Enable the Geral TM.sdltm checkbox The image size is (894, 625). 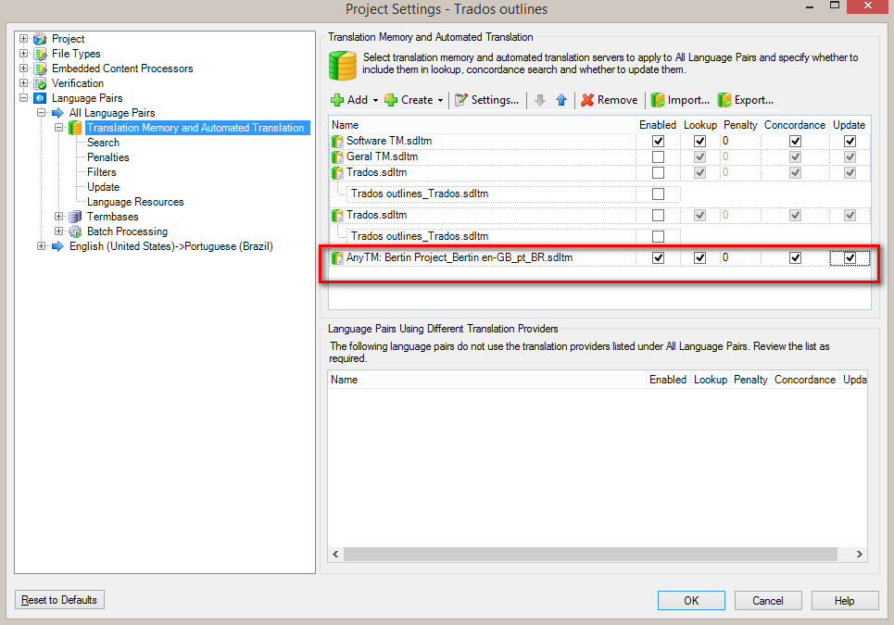658,156
